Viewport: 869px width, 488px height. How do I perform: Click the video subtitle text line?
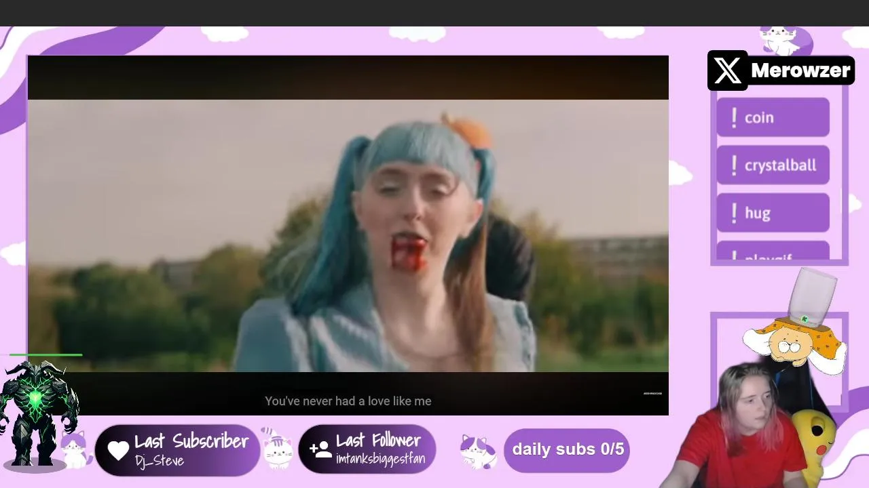tap(348, 401)
